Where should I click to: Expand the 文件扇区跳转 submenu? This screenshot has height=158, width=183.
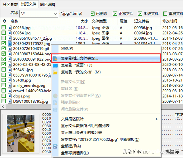click(x=157, y=119)
